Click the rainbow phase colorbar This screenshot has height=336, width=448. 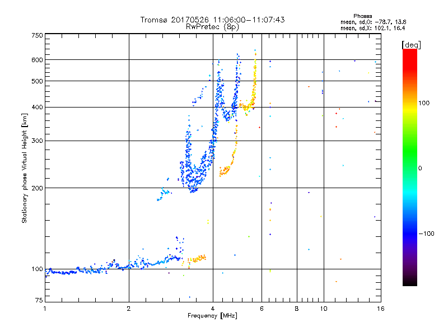410,167
